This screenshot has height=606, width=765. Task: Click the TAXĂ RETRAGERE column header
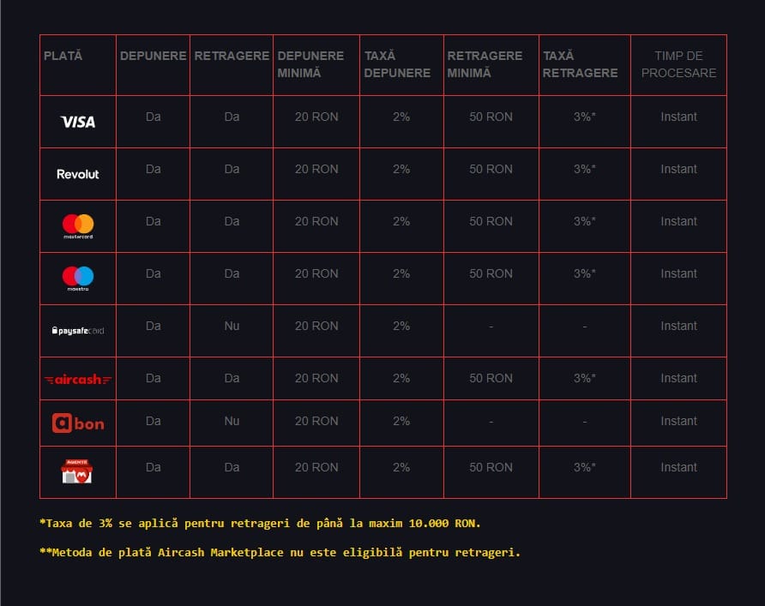[x=580, y=64]
